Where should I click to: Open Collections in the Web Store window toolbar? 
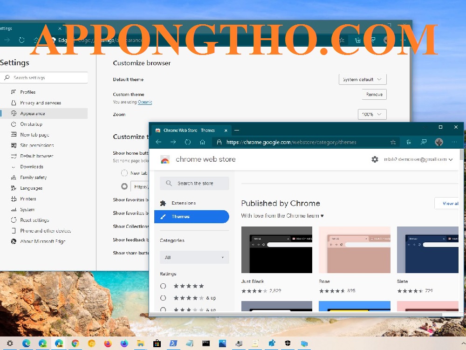point(409,142)
